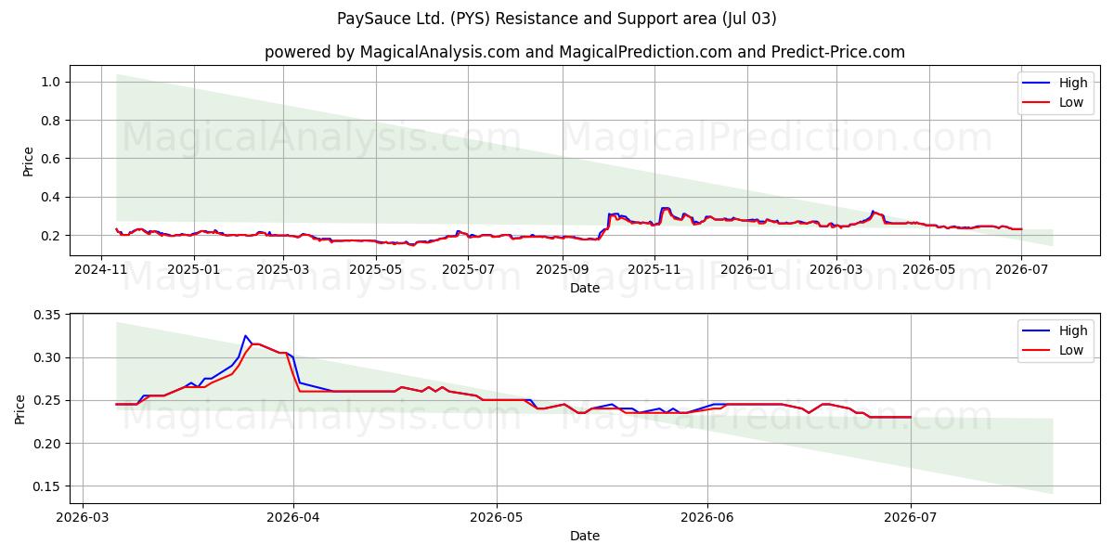Viewport: 1114px width, 557px height.
Task: Click the November 2025 price spike in top chart
Action: pyautogui.click(x=665, y=209)
